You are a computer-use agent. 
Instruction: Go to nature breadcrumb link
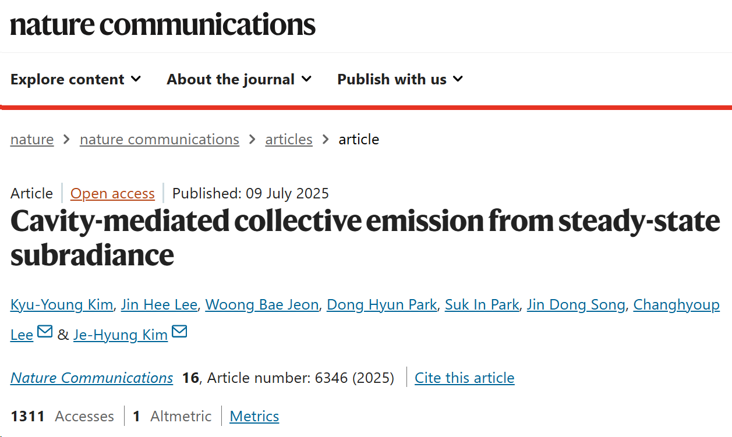click(32, 140)
